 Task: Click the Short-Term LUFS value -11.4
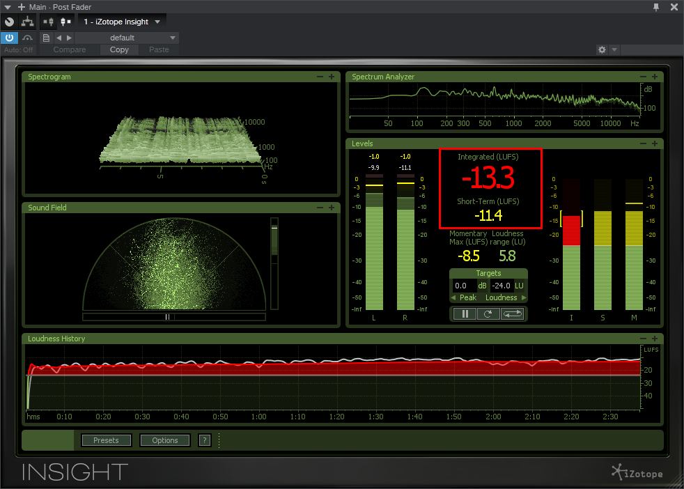(x=488, y=215)
